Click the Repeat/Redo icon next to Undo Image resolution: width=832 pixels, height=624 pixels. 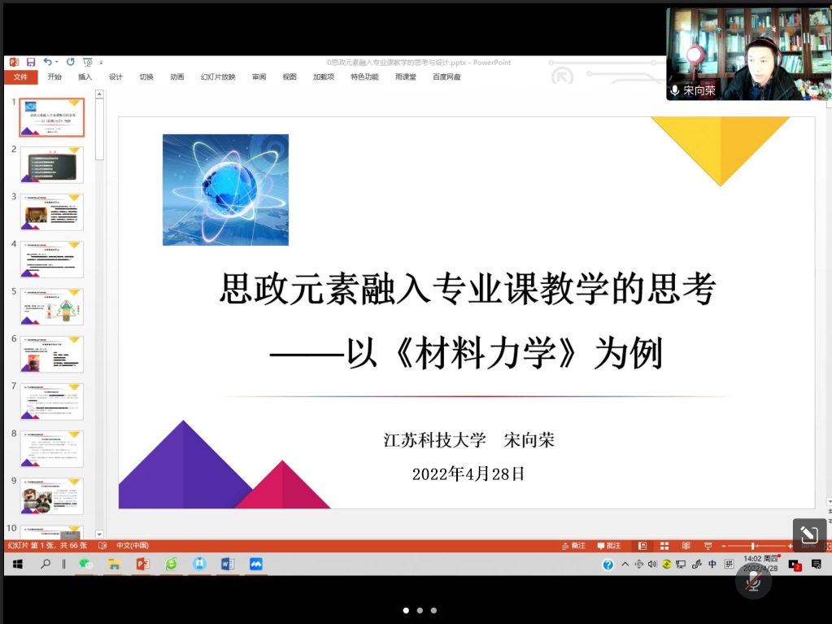pos(70,61)
